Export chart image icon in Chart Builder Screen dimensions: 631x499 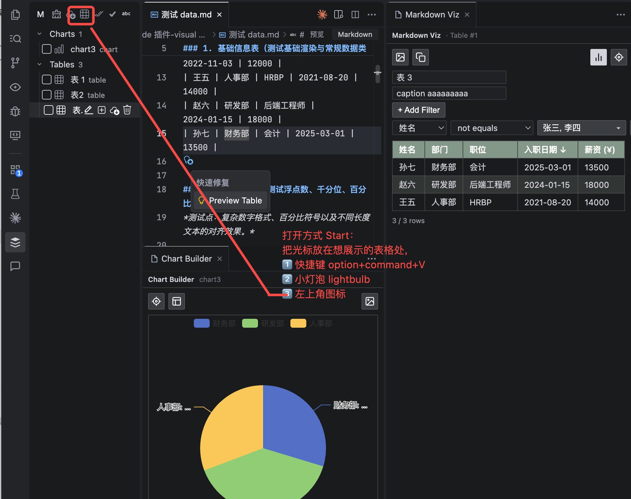point(370,301)
